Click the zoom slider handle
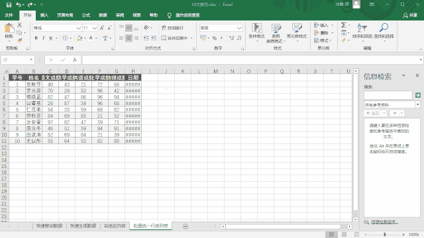The image size is (424, 238). pyautogui.click(x=384, y=235)
